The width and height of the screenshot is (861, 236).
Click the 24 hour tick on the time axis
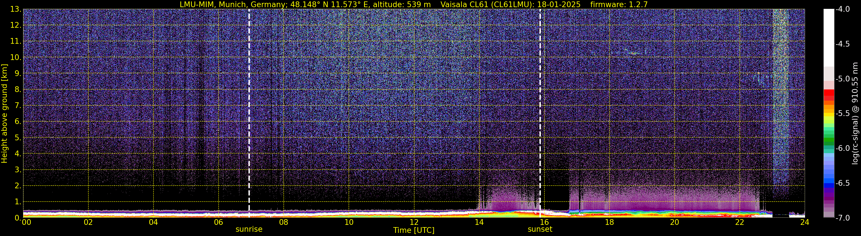pos(804,222)
